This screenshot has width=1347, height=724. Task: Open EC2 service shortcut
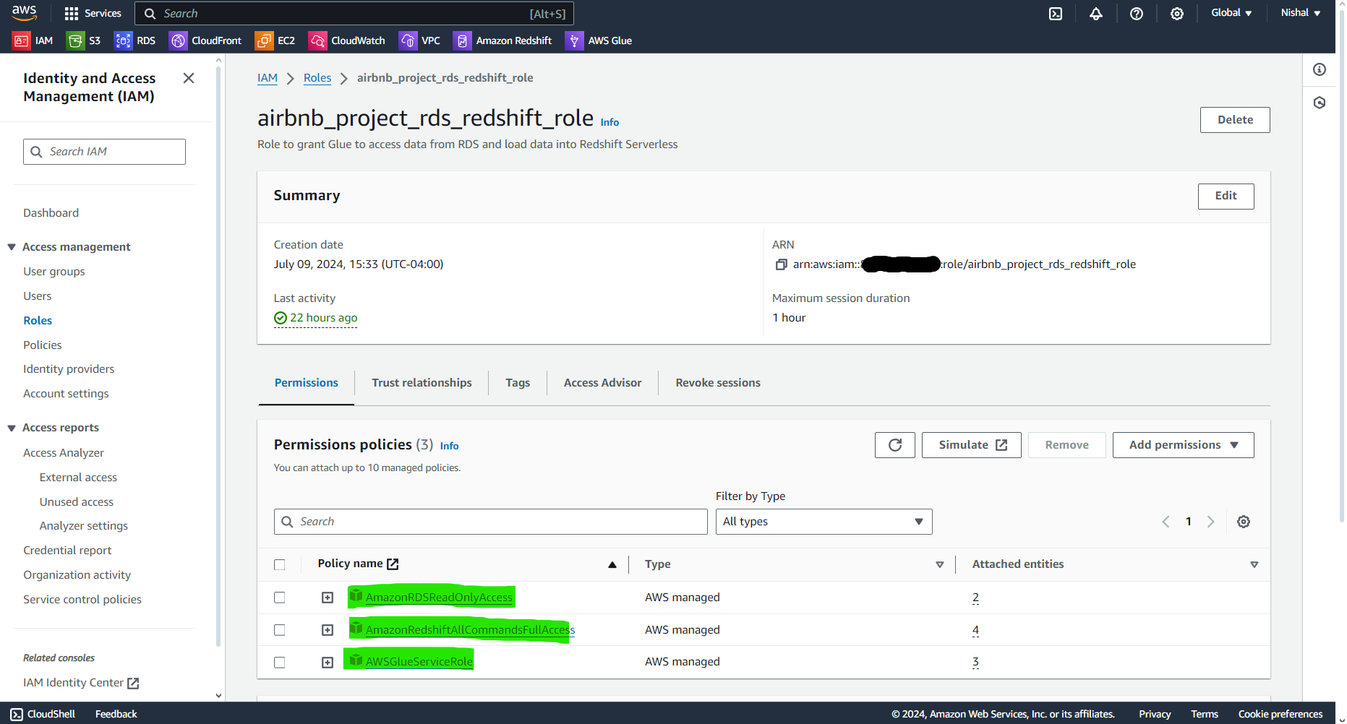pos(275,40)
